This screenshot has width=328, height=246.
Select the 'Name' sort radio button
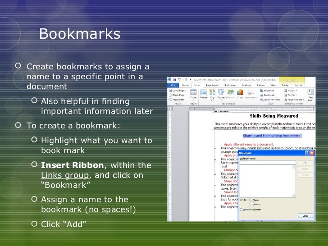pos(251,200)
